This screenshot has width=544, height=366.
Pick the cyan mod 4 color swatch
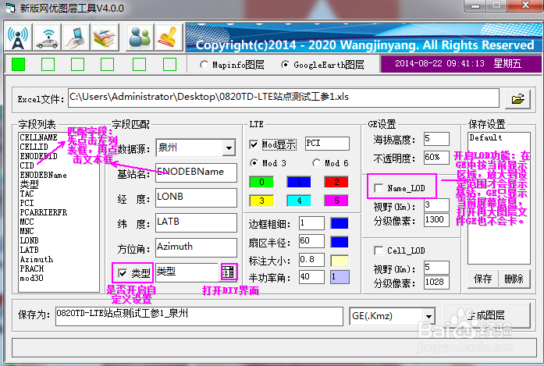299,201
